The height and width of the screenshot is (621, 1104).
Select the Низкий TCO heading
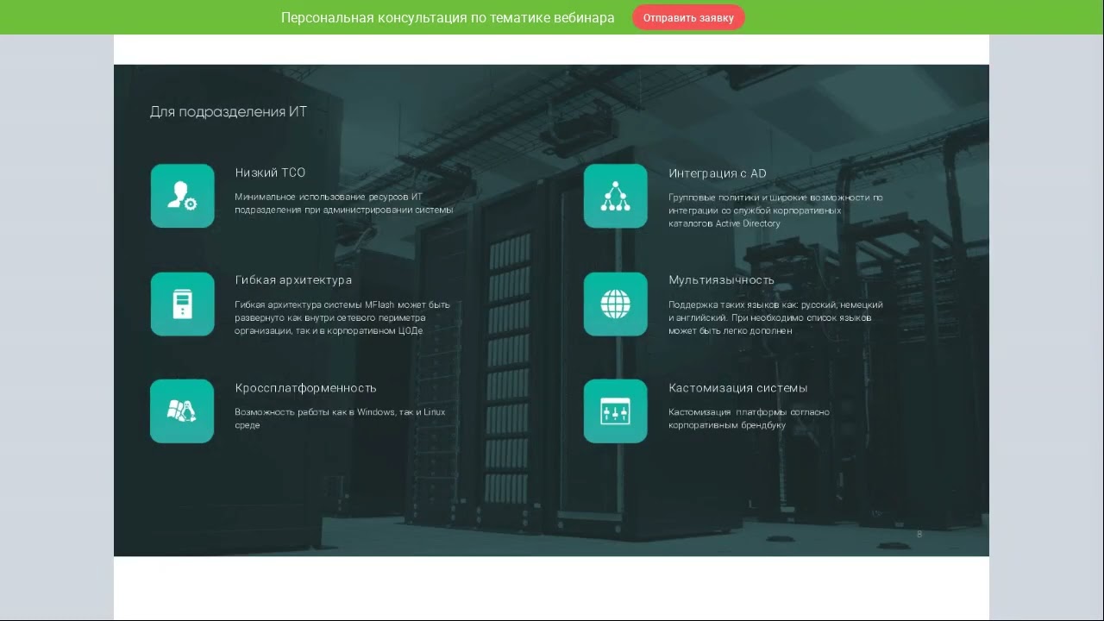tap(270, 172)
